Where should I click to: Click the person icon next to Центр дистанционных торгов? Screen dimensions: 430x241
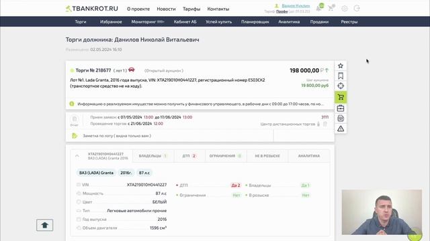click(318, 124)
